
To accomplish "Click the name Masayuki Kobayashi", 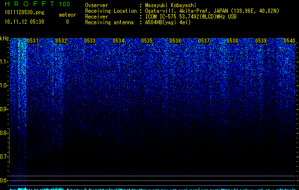I will [171, 5].
